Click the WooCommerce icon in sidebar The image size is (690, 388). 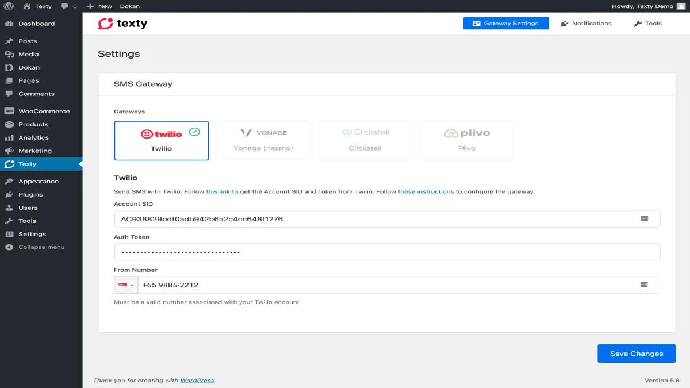(9, 112)
